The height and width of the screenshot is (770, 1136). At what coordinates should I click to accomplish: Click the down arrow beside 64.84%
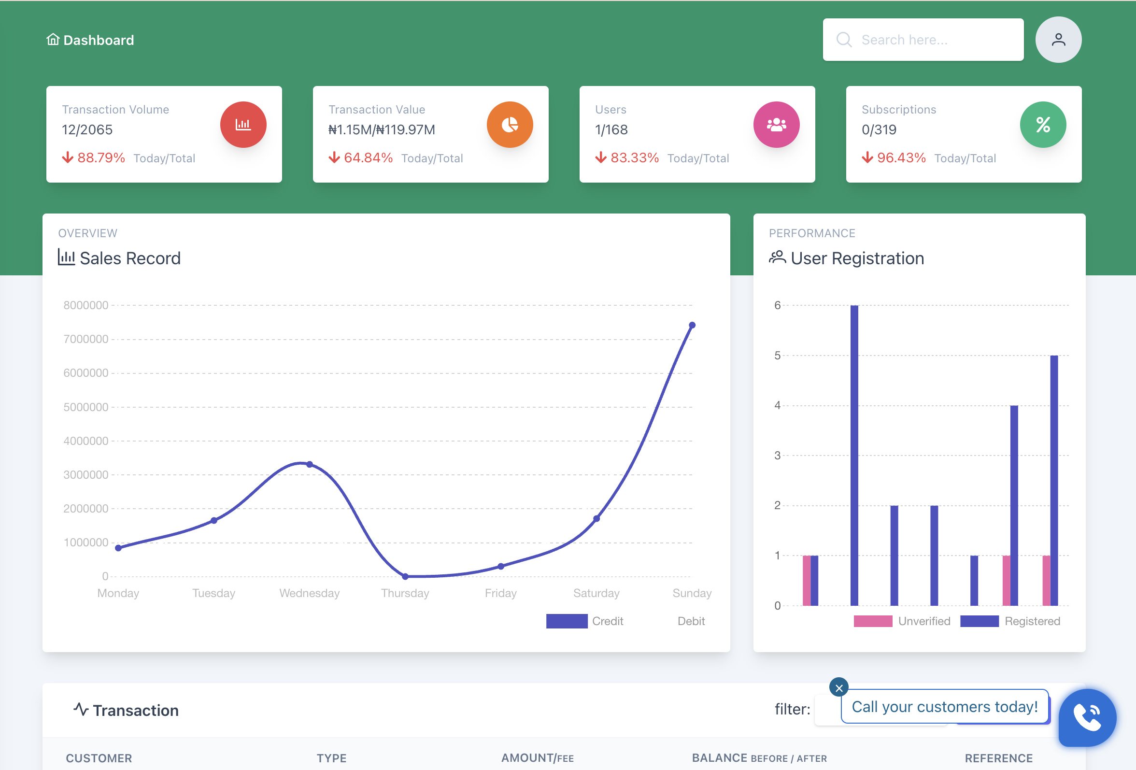point(334,157)
